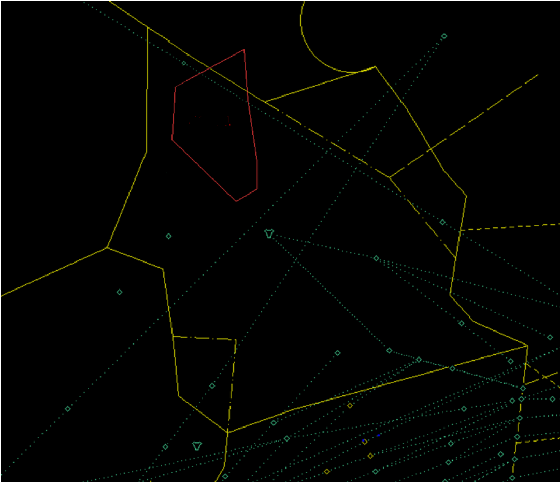This screenshot has width=560, height=482.
Task: Pick the waypoint diamond on the dash-dot boundary near the right-side sector edge
Action: tap(442, 222)
